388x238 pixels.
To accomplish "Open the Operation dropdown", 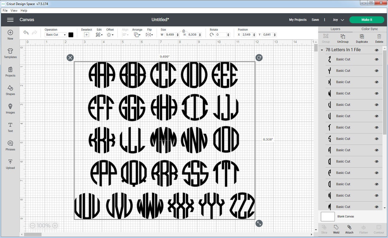I will coord(55,34).
